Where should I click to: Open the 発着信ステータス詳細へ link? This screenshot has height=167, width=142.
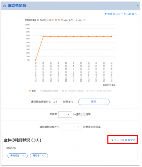[121, 14]
